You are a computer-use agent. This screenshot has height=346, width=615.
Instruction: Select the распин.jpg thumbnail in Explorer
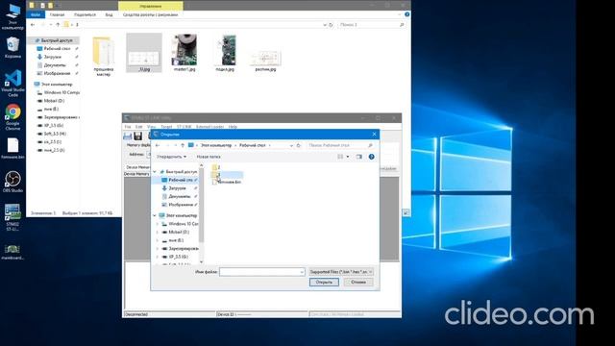(265, 61)
